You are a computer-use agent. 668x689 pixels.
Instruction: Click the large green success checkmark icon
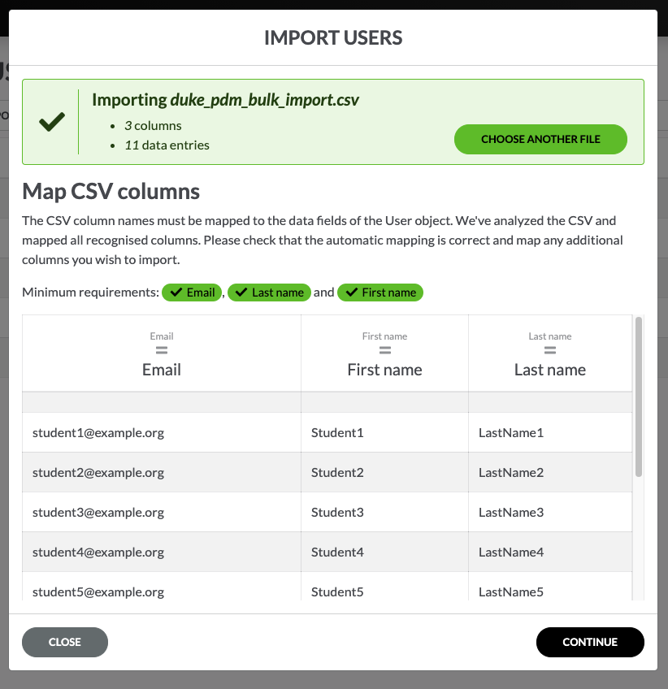(51, 123)
